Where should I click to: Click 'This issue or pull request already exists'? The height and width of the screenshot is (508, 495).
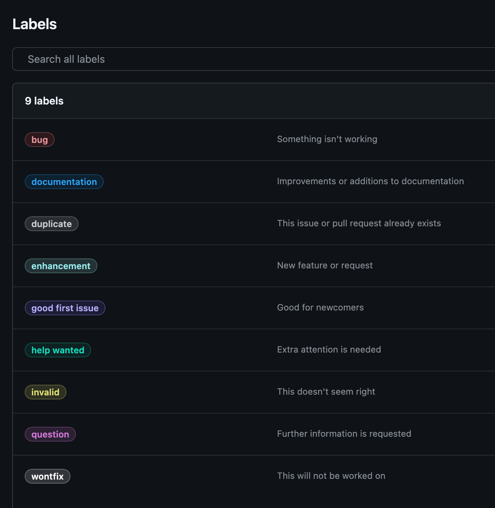tap(359, 223)
